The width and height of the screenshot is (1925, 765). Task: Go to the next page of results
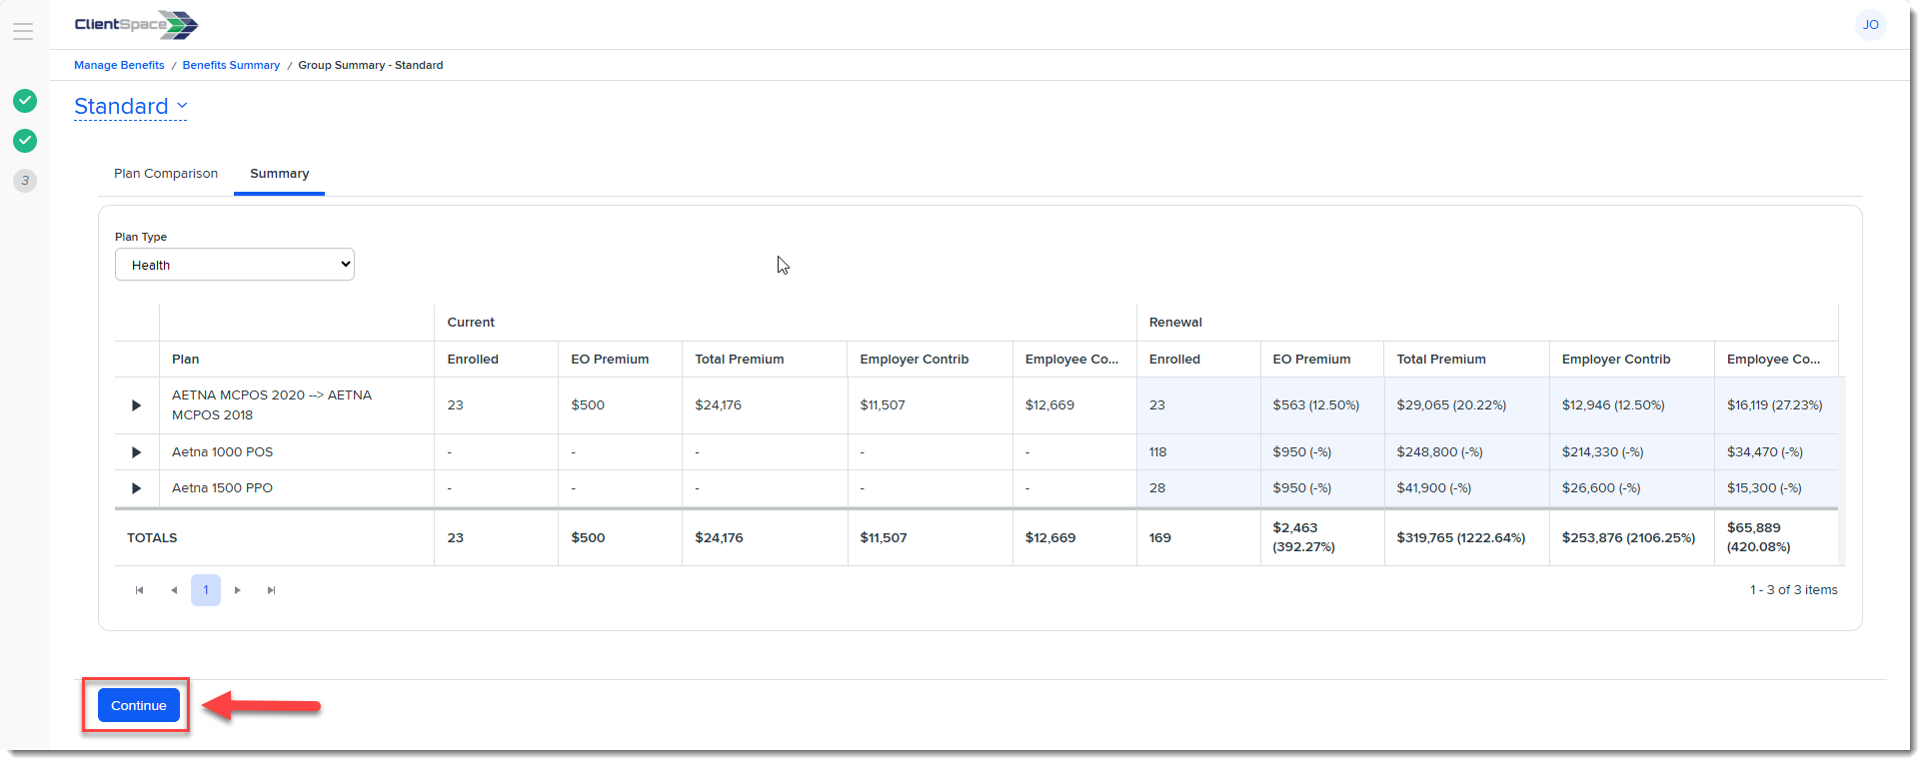(238, 590)
